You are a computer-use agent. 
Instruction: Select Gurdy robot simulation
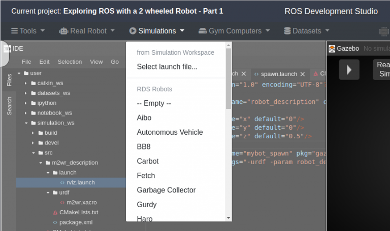click(x=146, y=205)
